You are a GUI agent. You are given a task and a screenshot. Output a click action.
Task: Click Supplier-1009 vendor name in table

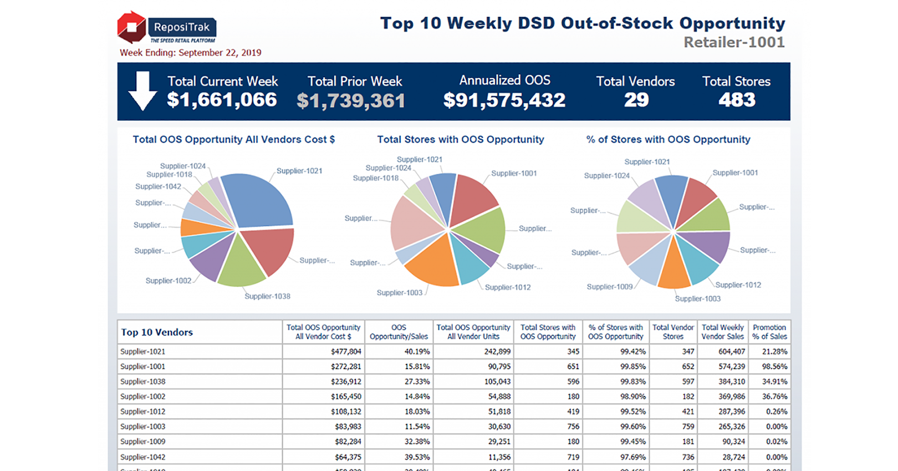click(143, 442)
